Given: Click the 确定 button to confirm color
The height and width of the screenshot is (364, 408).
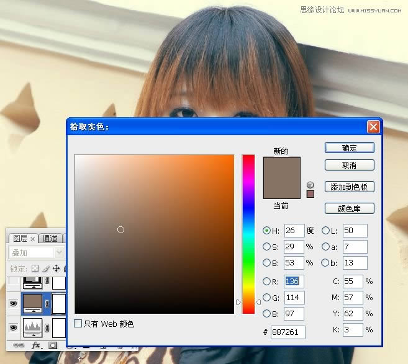Looking at the screenshot, I should click(349, 148).
